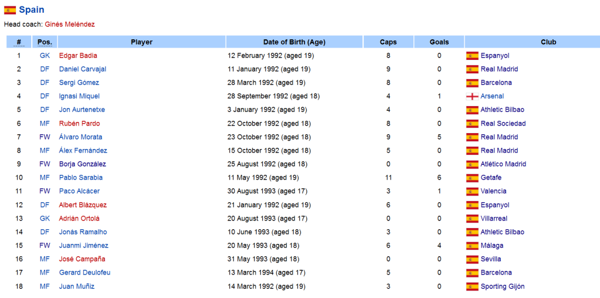This screenshot has height=298, width=600.
Task: Click the # column header
Action: click(19, 42)
